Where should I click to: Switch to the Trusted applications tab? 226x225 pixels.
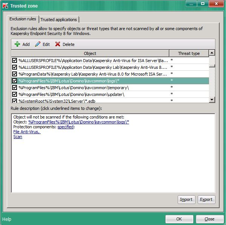pos(58,20)
